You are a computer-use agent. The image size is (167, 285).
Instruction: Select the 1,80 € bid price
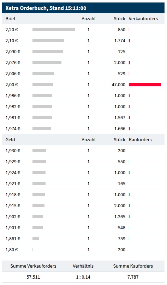12,250
